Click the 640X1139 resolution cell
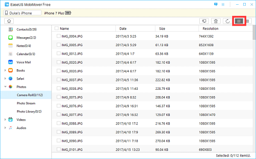 coord(206,54)
